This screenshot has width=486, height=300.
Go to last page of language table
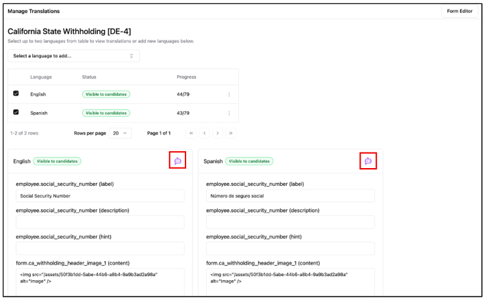[x=231, y=133]
